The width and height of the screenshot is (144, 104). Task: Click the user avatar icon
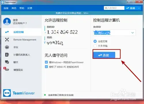pos(7,21)
